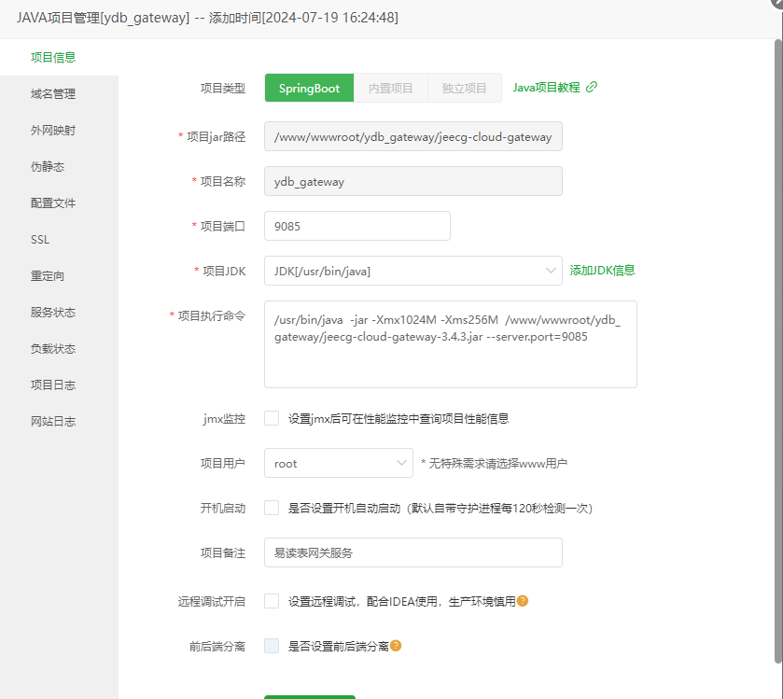Open 伪静态 settings tab
The width and height of the screenshot is (783, 699).
(x=48, y=167)
